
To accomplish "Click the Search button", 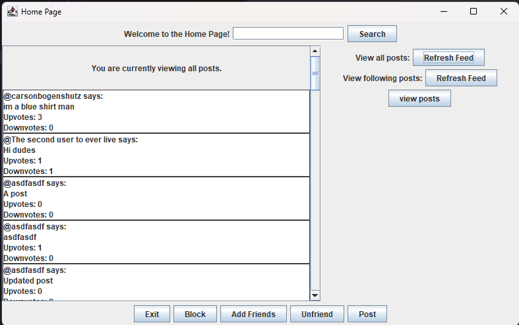I will [x=372, y=34].
